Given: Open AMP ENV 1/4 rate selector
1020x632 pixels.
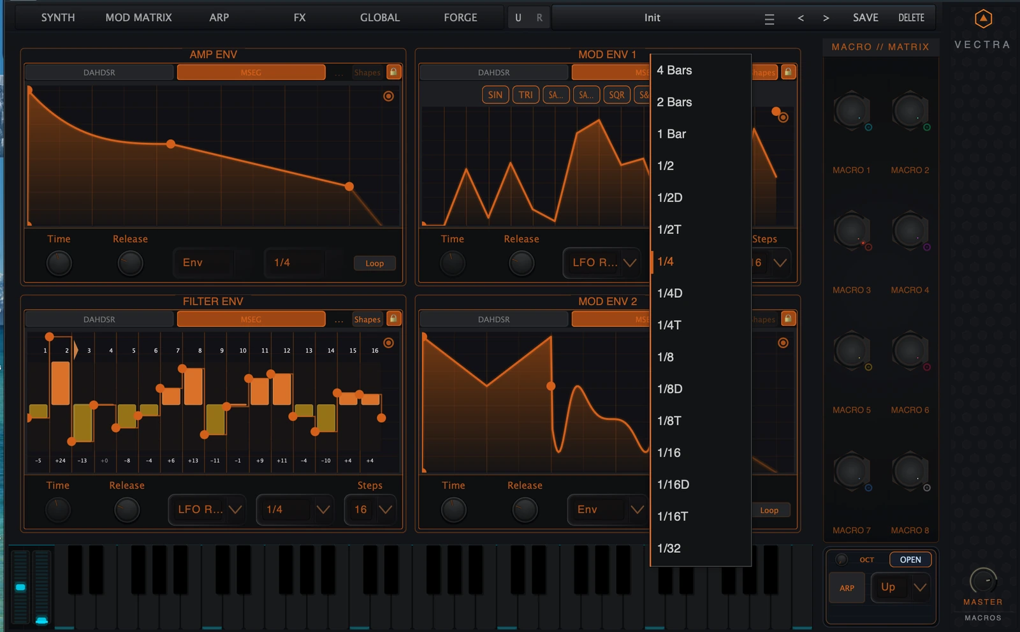Looking at the screenshot, I should [295, 263].
